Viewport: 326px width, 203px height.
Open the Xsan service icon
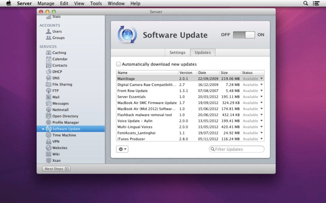[x=49, y=160]
